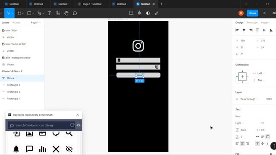Switch to the Assets tab
Screen dimensions: 276x155
click(x=16, y=23)
